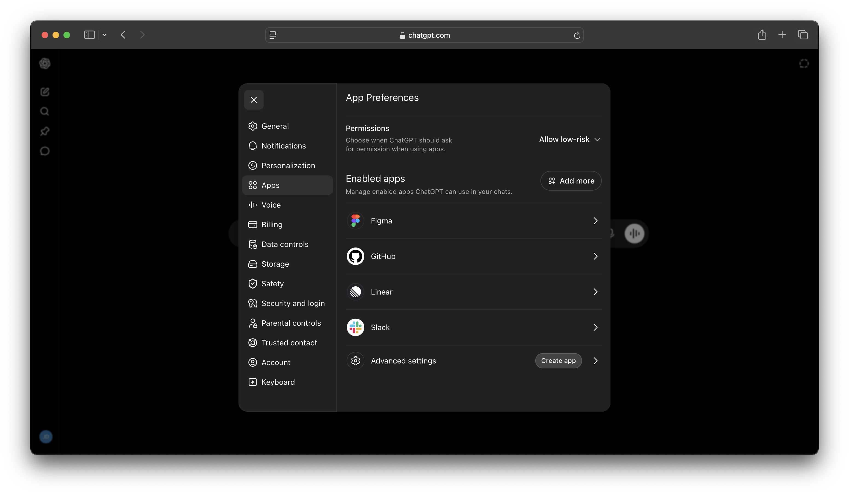Open Trusted contact settings
Image resolution: width=849 pixels, height=495 pixels.
(287, 343)
